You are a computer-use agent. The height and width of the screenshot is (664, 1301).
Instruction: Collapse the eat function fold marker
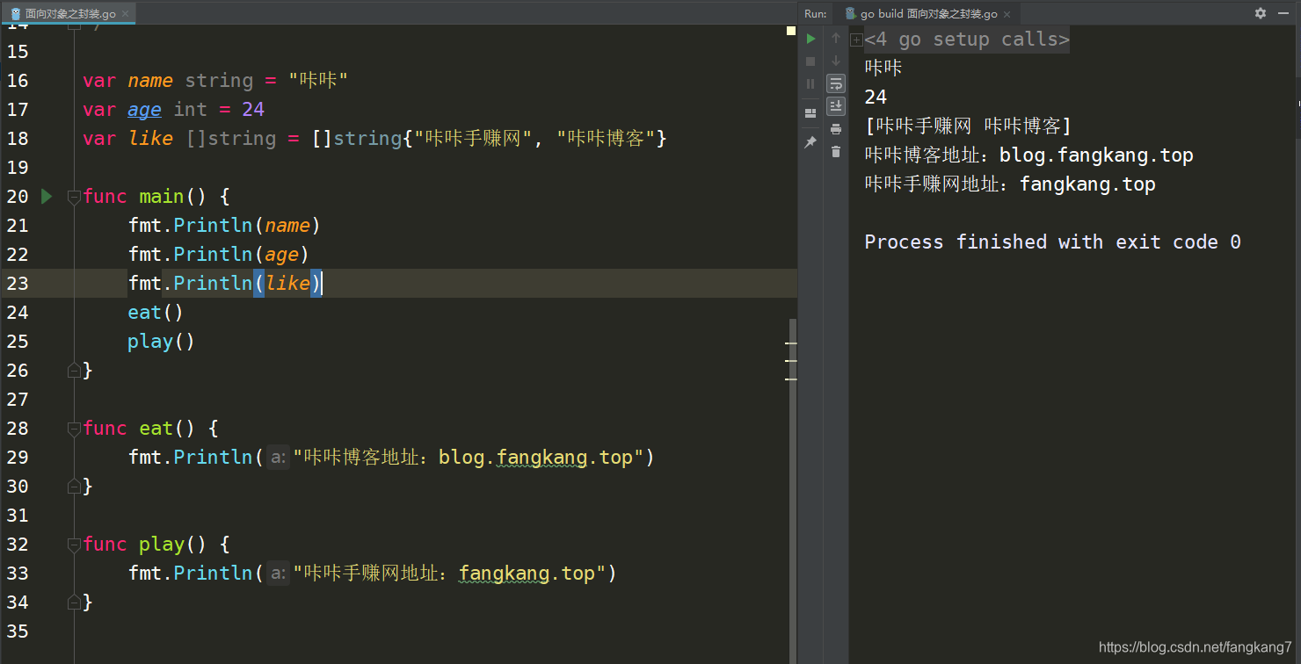click(x=74, y=429)
